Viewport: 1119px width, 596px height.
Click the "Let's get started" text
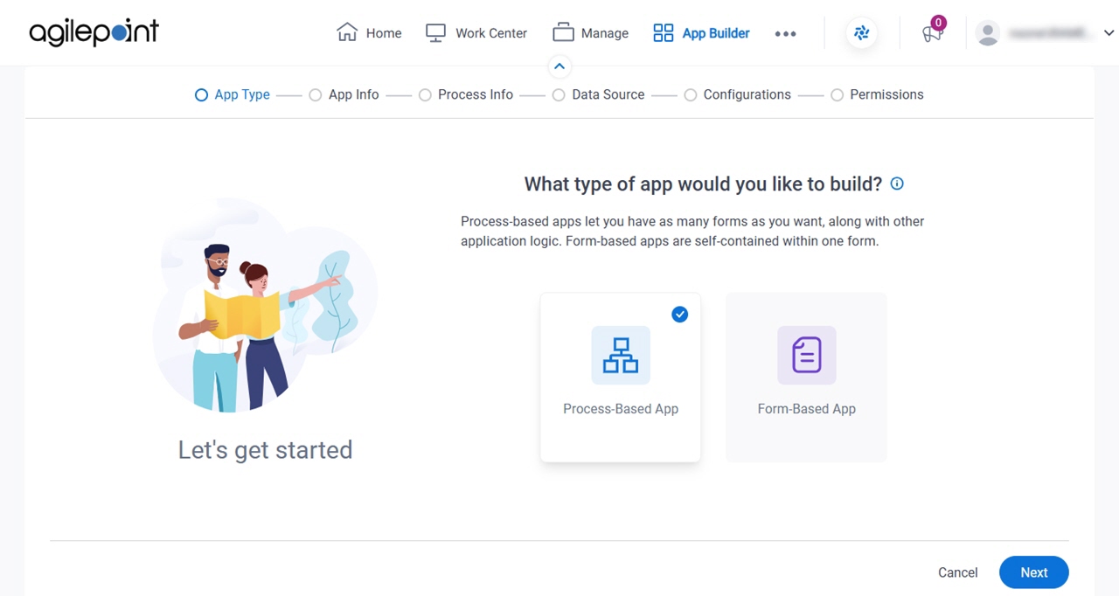click(265, 450)
